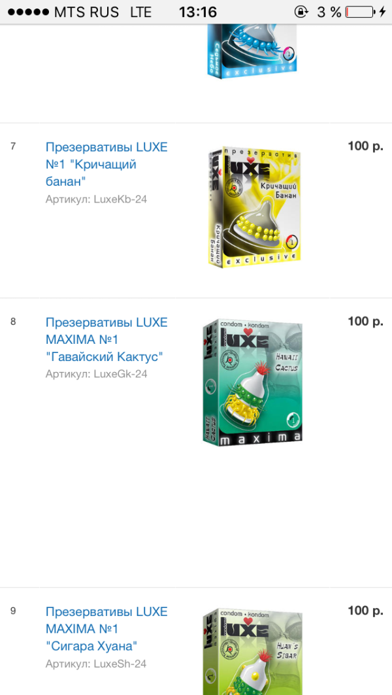This screenshot has height=695, width=392.
Task: Tap the rotation lock icon in status bar
Action: pyautogui.click(x=301, y=12)
